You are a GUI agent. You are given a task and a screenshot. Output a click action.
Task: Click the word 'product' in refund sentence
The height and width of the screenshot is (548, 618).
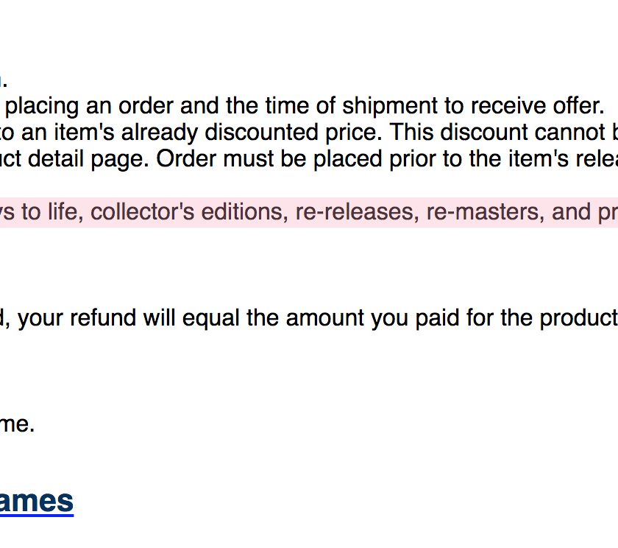pos(578,318)
